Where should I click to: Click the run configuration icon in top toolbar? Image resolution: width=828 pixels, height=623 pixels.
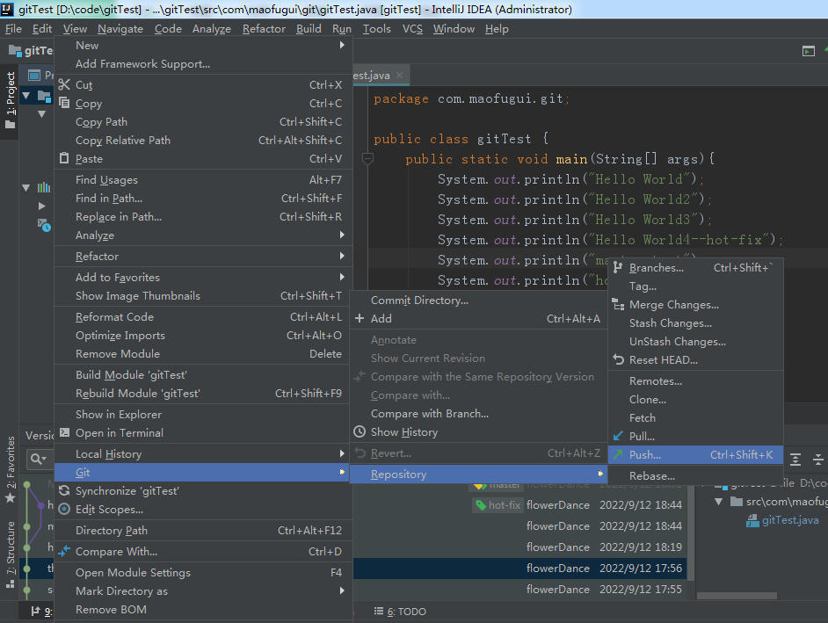coord(809,51)
